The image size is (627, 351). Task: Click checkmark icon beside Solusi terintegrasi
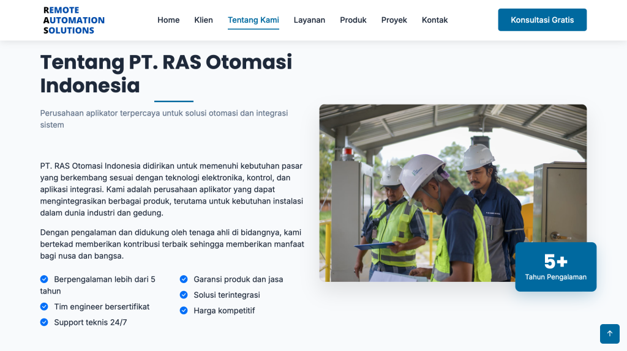click(184, 295)
